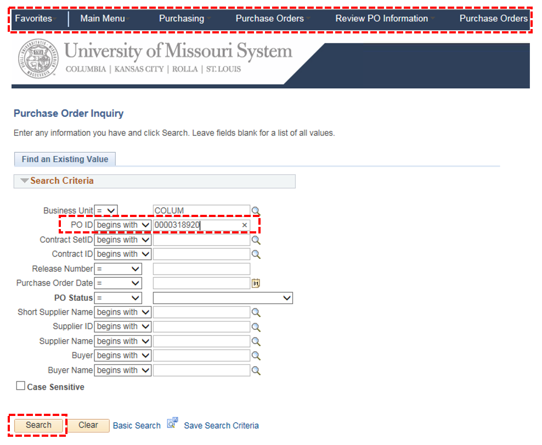The image size is (542, 445).
Task: Open Buyer lookup magnifier
Action: 256,356
